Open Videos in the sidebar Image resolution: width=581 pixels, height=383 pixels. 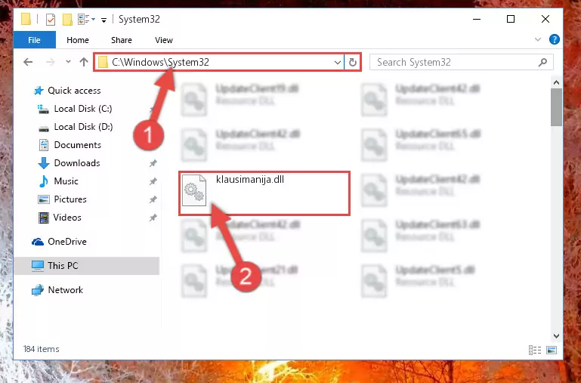pyautogui.click(x=67, y=218)
